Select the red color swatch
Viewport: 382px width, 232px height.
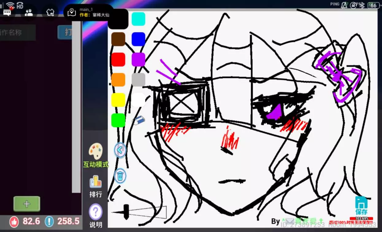(118, 60)
